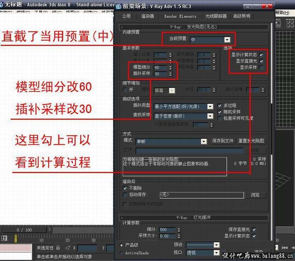The width and height of the screenshot is (295, 261).
Task: Select the ActiveShade radio button
Action: (x=121, y=253)
